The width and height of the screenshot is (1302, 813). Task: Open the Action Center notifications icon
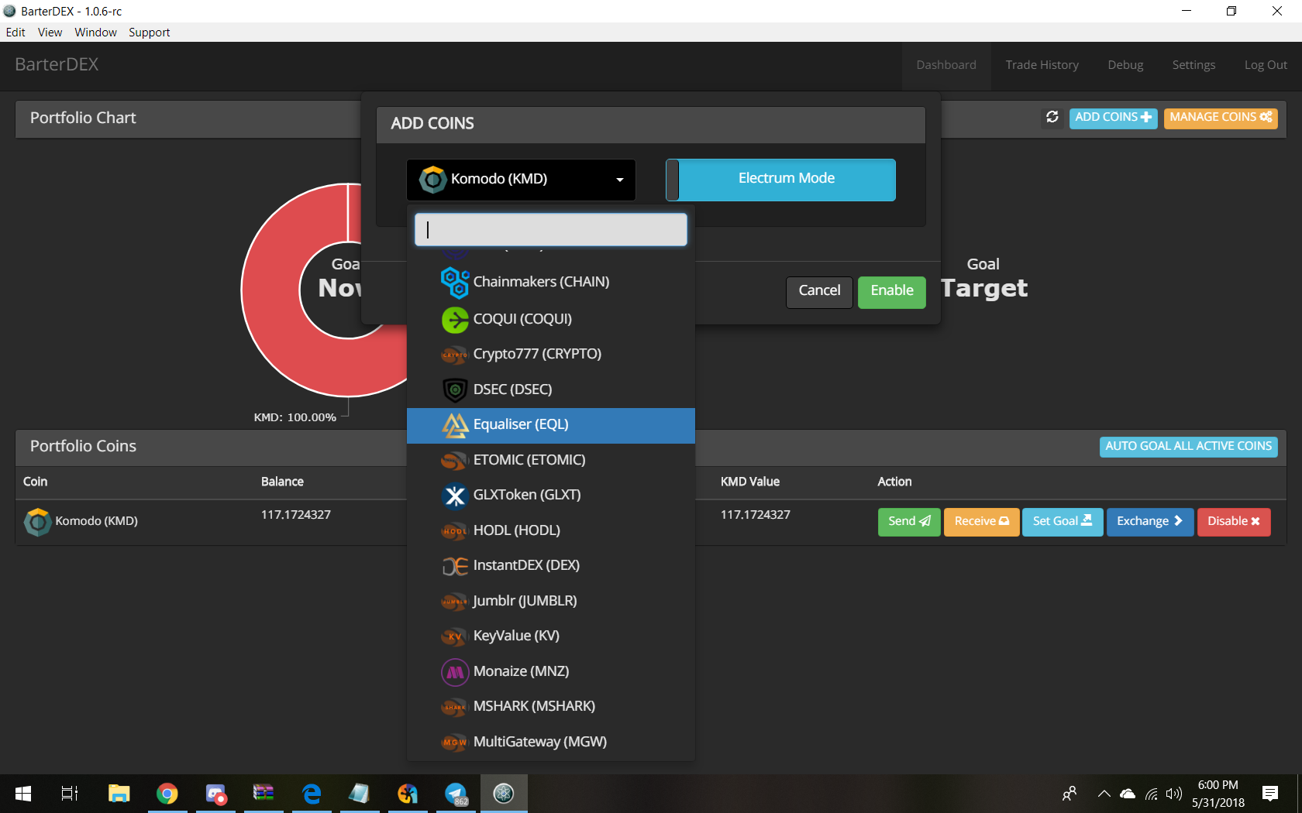1269,793
